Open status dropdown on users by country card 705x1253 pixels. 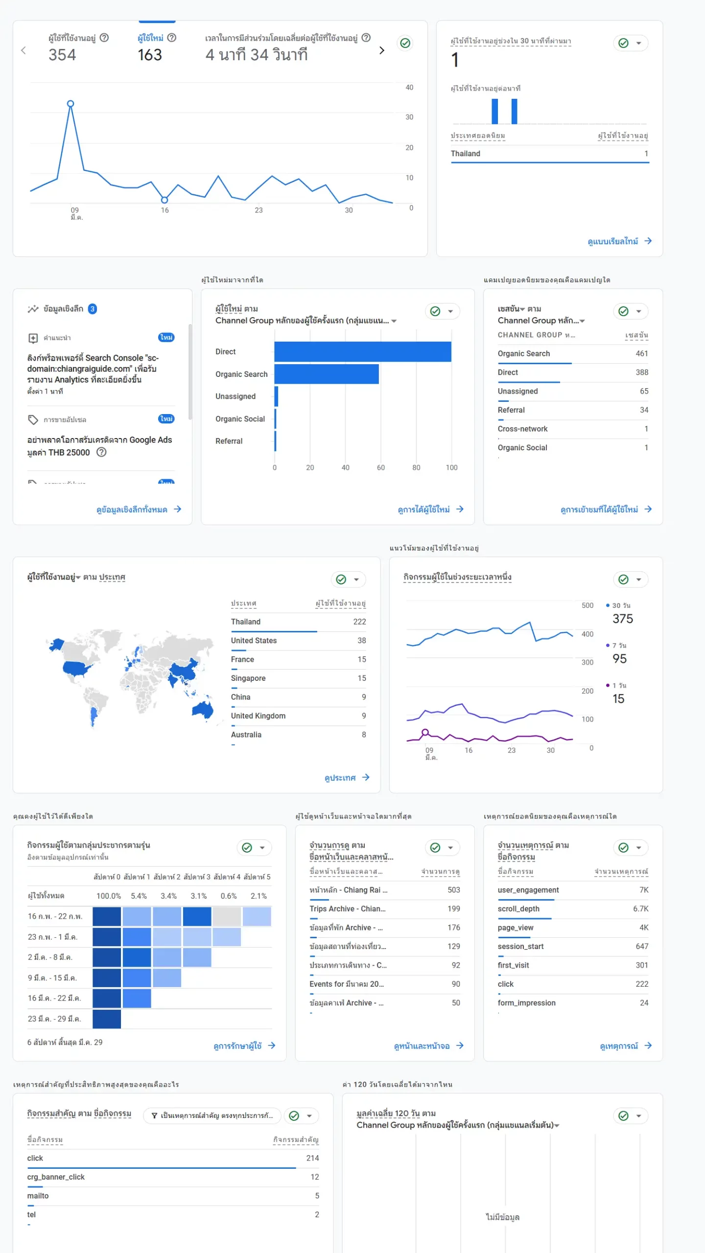[x=357, y=580]
